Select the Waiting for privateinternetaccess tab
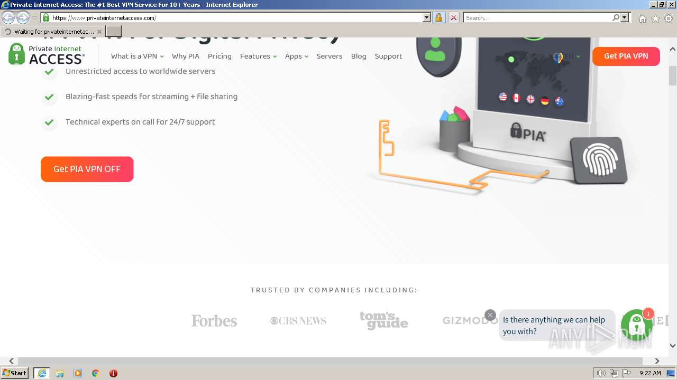 [53, 32]
